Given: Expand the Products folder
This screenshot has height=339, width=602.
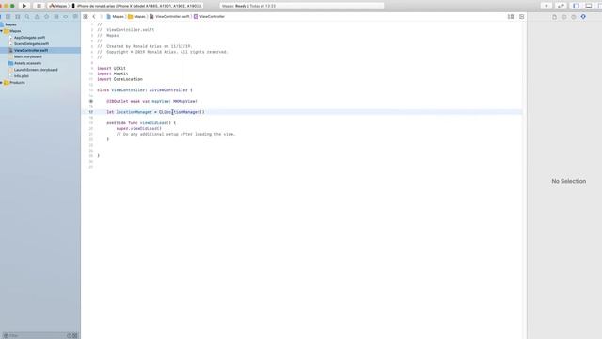Looking at the screenshot, I should tap(2, 83).
